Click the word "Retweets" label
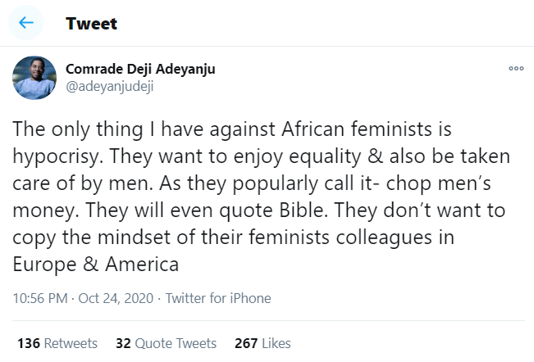 tap(71, 343)
